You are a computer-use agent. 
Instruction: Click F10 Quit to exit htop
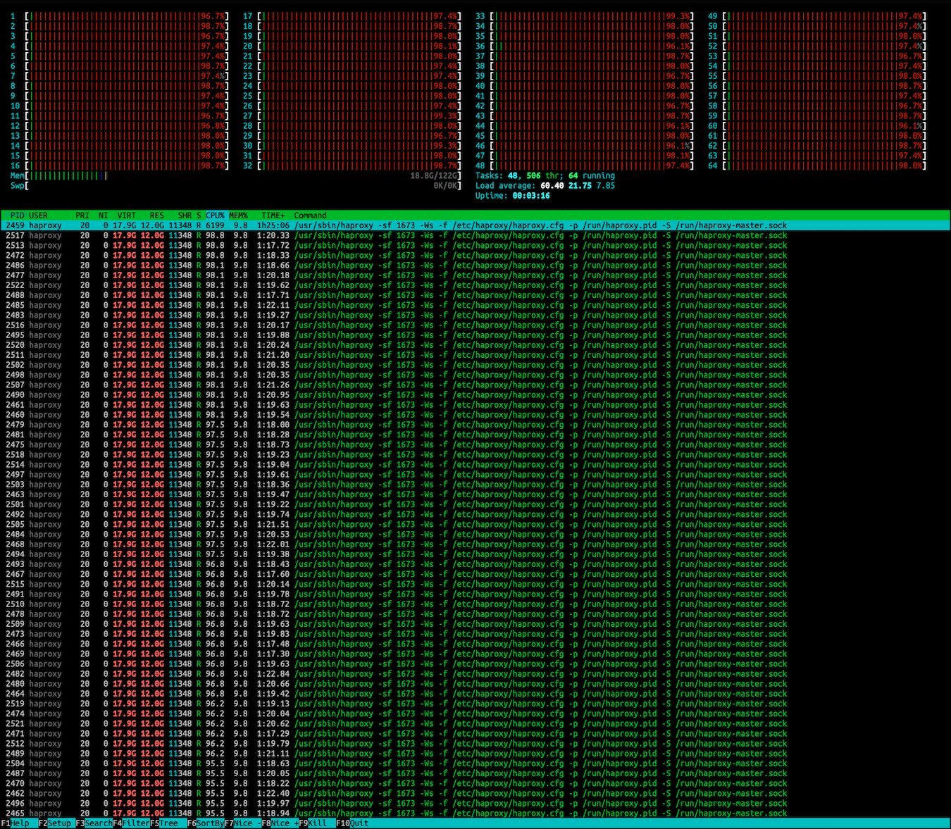click(x=352, y=823)
